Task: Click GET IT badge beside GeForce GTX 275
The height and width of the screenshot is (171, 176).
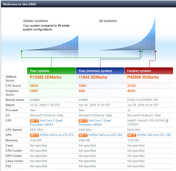Action: coord(34,135)
